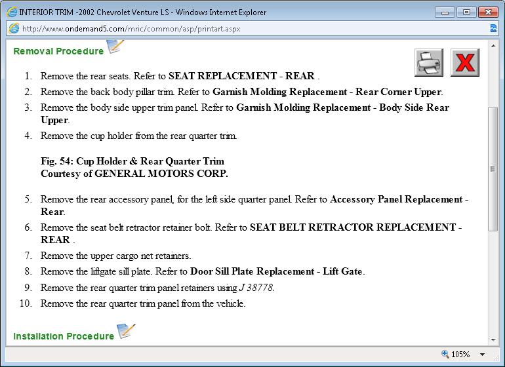Click the Removal Procedure heading
Image resolution: width=505 pixels, height=367 pixels.
pyautogui.click(x=58, y=51)
